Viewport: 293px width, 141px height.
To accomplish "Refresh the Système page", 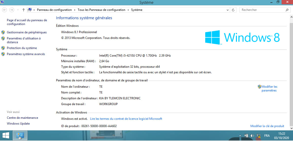I will point(233,10).
